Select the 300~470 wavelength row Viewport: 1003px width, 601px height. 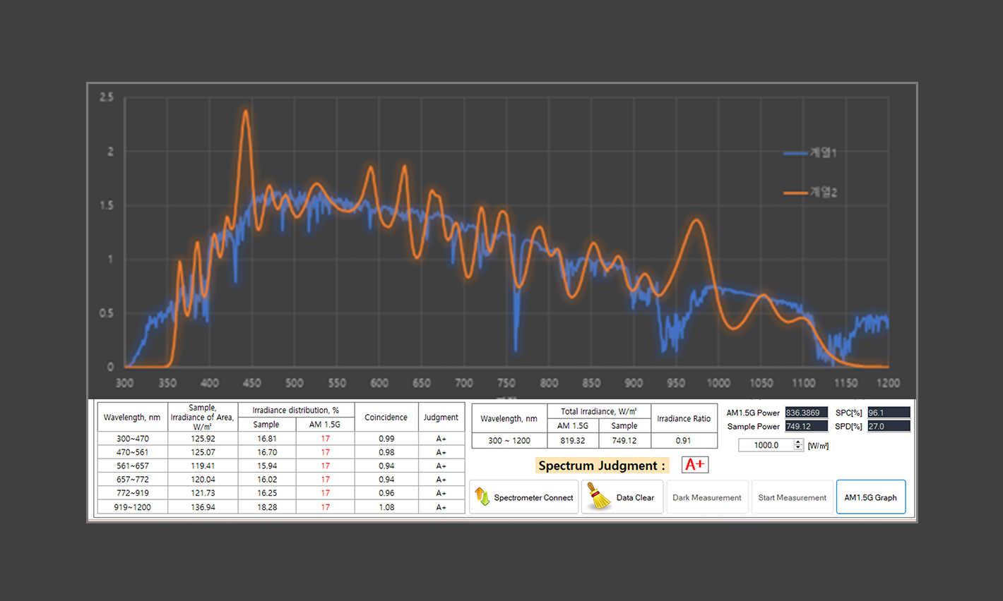tap(133, 439)
